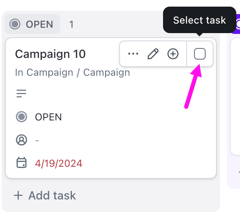
Task: Follow the In Campaign / Campaign breadcrumb
Action: coord(72,72)
